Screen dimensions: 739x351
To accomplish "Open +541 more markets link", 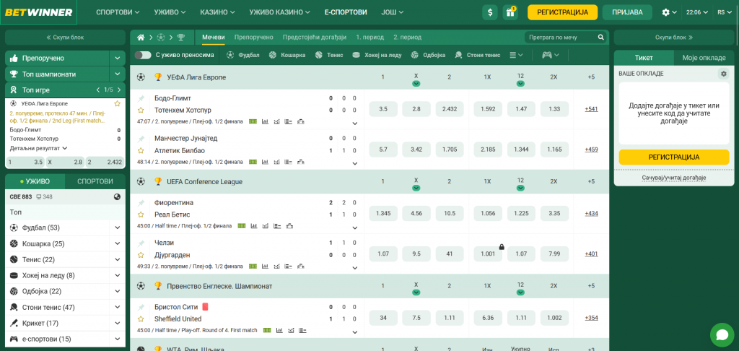I will 592,109.
